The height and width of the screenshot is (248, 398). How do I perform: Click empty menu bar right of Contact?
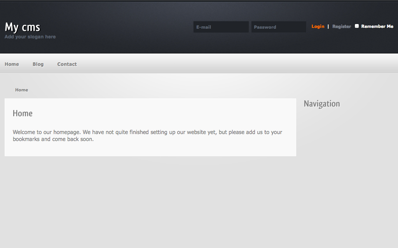pos(233,64)
